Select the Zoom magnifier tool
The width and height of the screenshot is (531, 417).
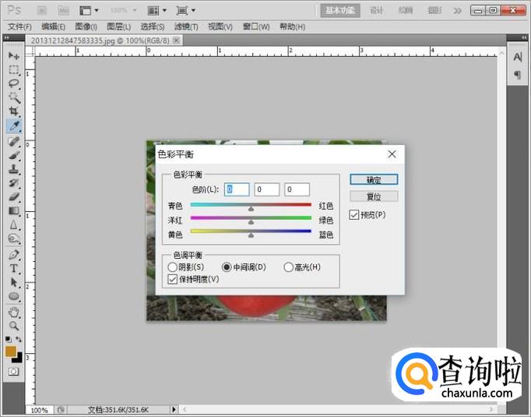[x=14, y=326]
